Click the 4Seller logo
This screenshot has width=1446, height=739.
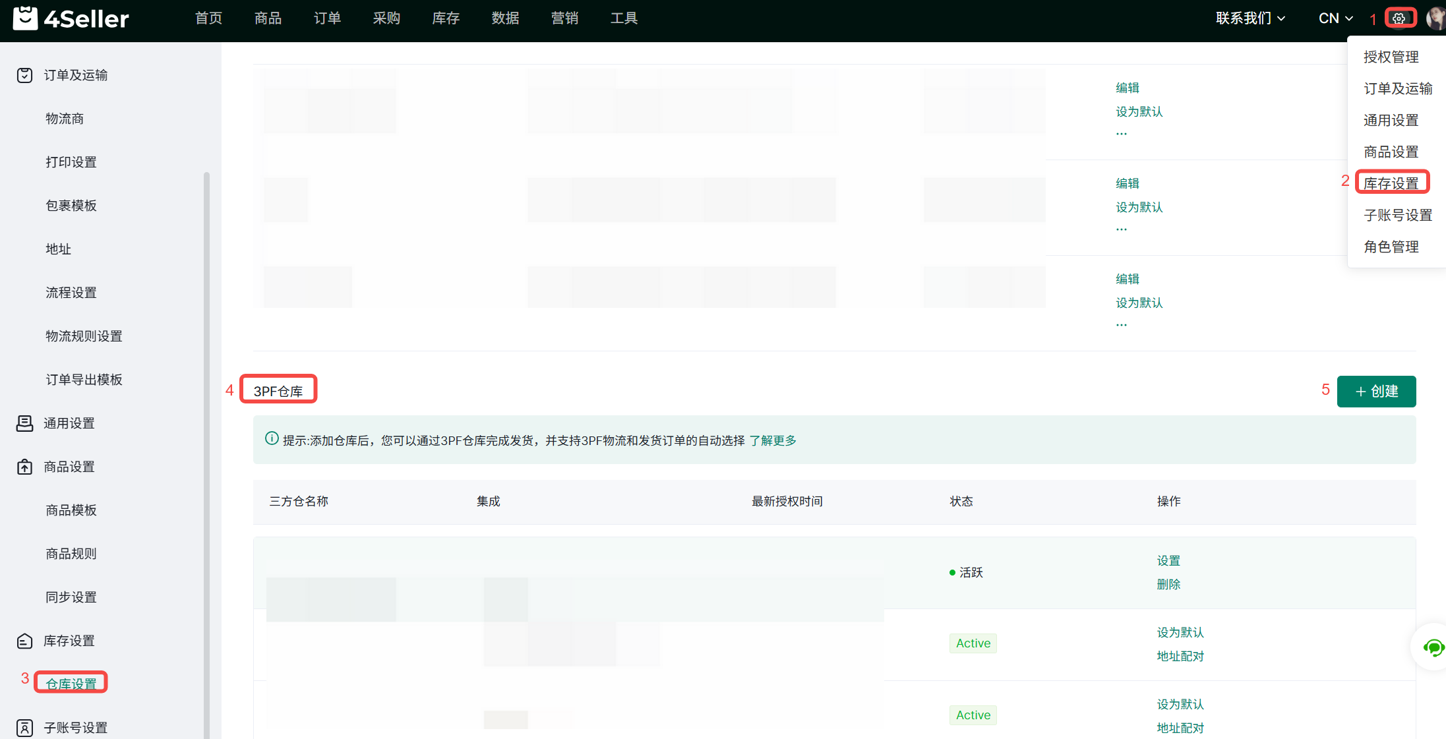click(x=71, y=18)
